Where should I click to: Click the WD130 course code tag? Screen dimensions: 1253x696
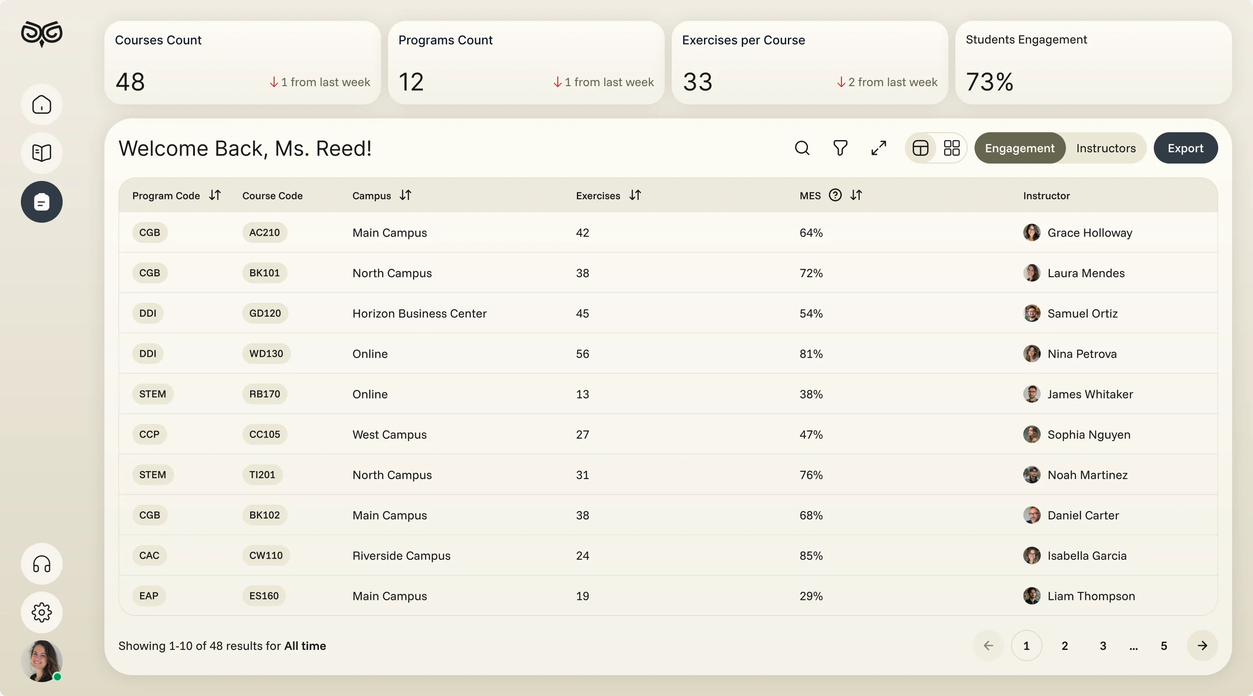pos(266,354)
